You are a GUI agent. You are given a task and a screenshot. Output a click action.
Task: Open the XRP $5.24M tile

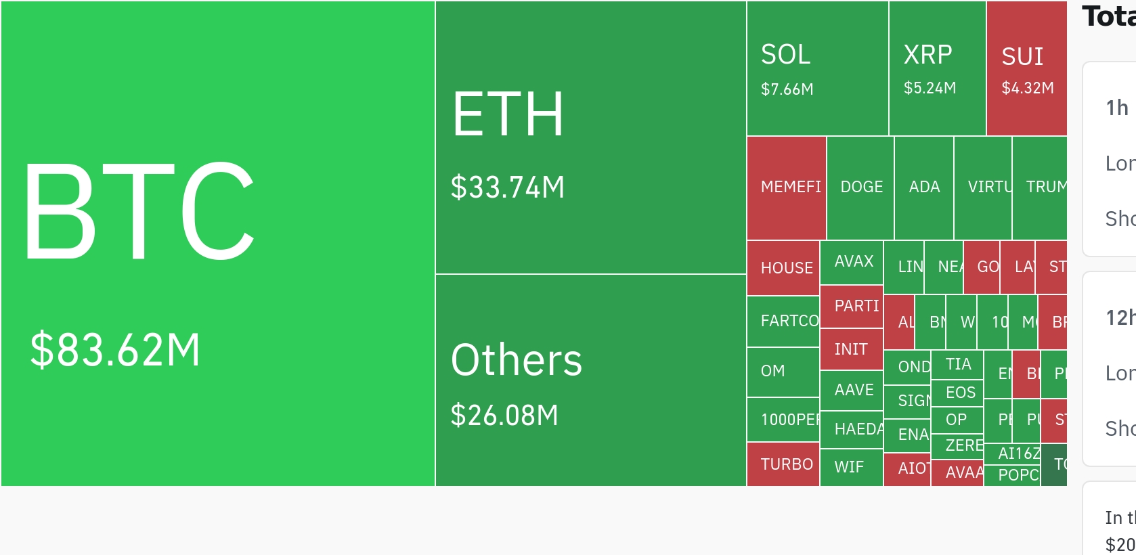[x=938, y=68]
